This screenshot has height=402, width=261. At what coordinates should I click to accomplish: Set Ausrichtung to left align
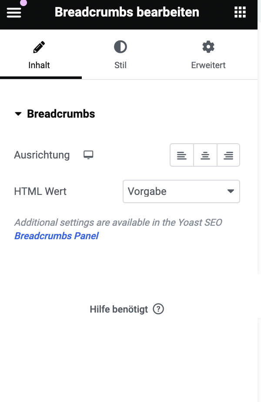pos(182,155)
